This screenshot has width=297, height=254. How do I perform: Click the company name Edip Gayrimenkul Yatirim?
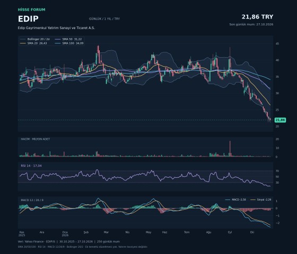click(x=56, y=28)
